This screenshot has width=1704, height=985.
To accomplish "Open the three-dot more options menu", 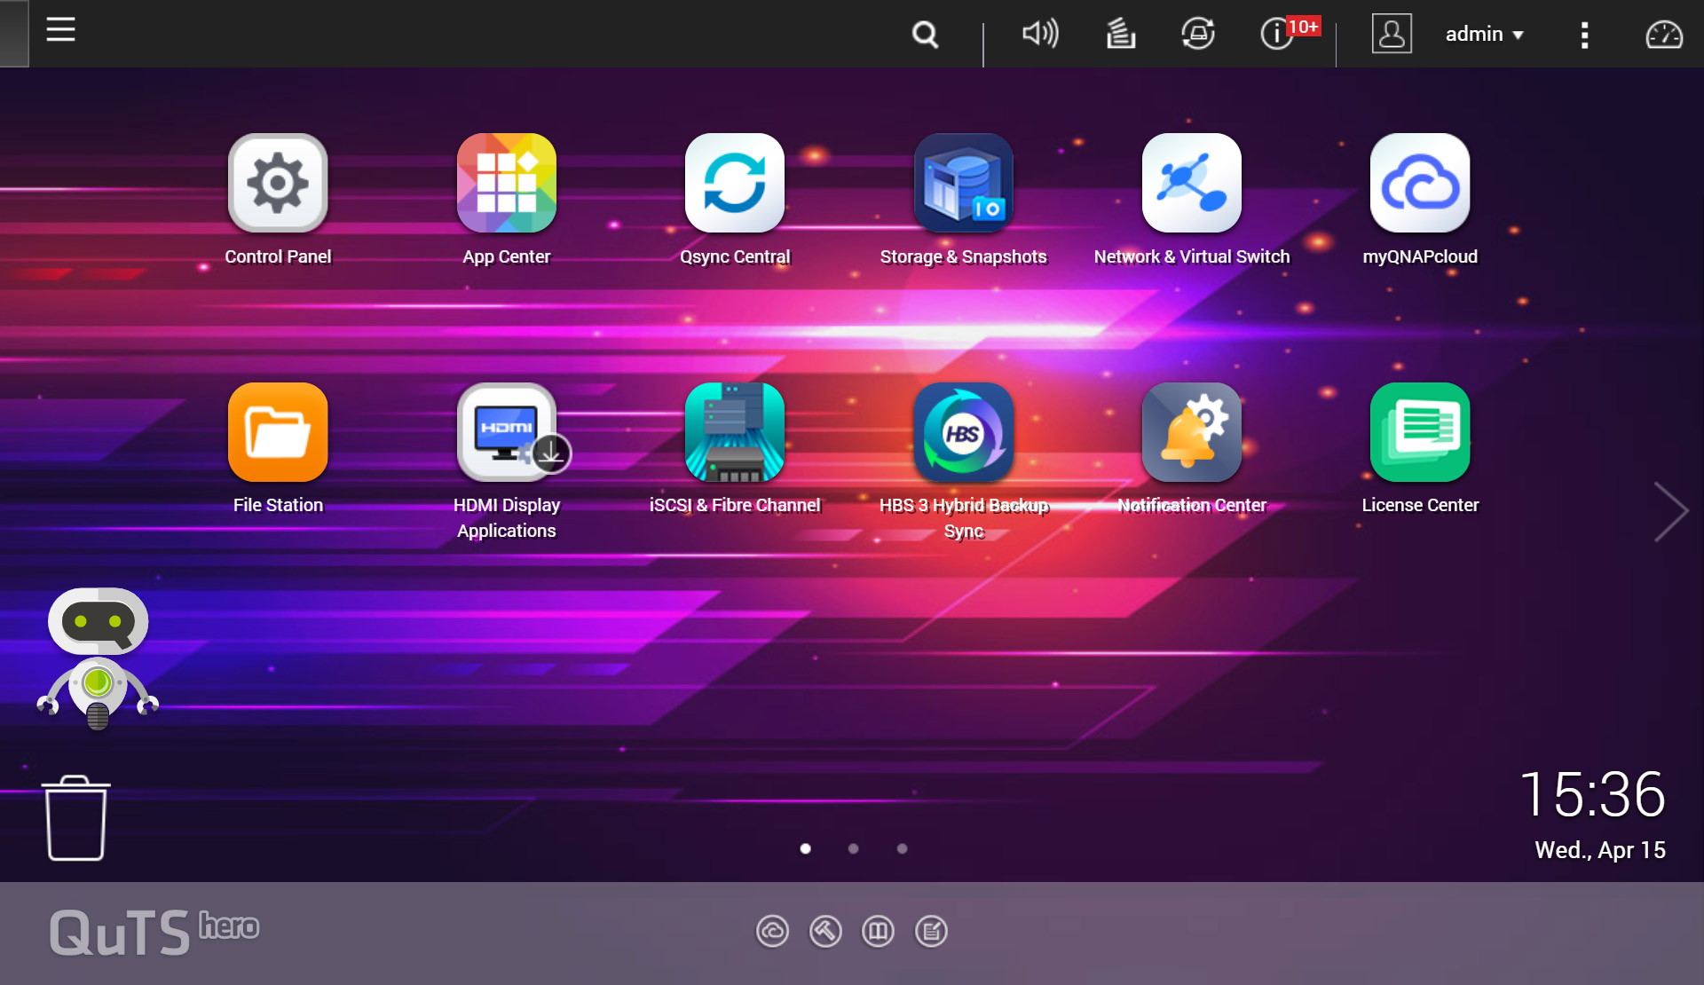I will click(1584, 35).
